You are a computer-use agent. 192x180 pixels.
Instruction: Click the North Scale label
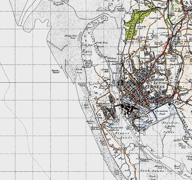click(103, 87)
